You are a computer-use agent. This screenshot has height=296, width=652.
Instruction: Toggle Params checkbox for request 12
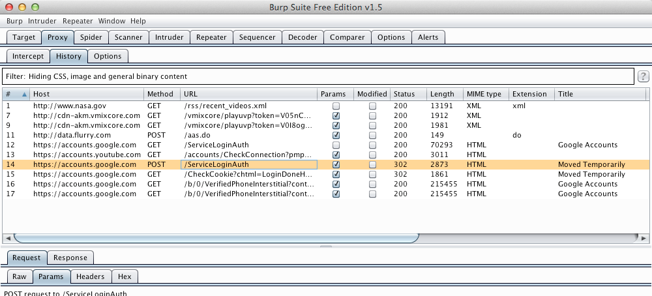coord(336,145)
